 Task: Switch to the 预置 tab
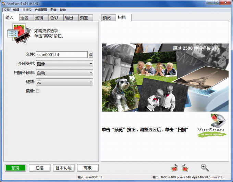86,18
